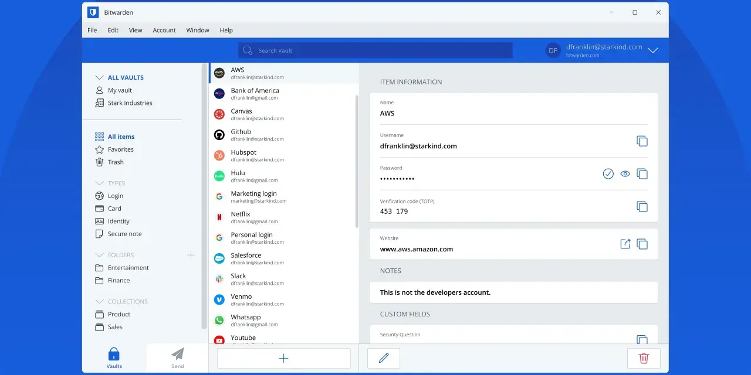
Task: Filter by Card type
Action: (x=108, y=209)
